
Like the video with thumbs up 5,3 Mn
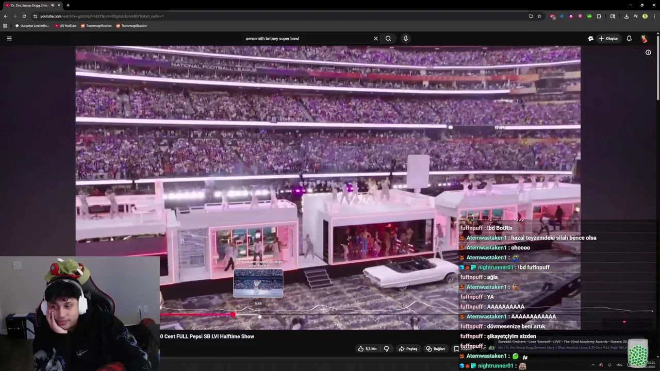[x=368, y=349]
